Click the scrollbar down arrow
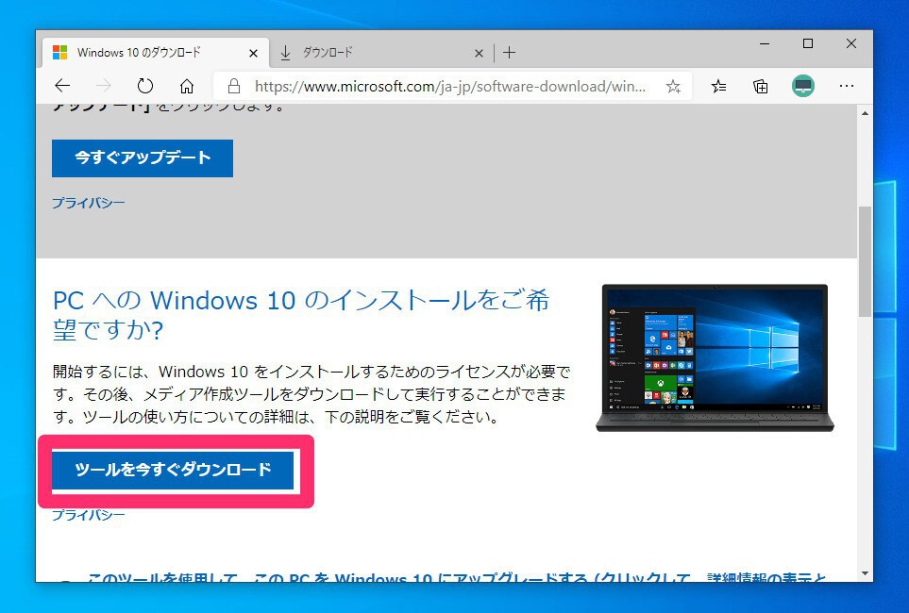Image resolution: width=909 pixels, height=613 pixels. click(x=865, y=573)
